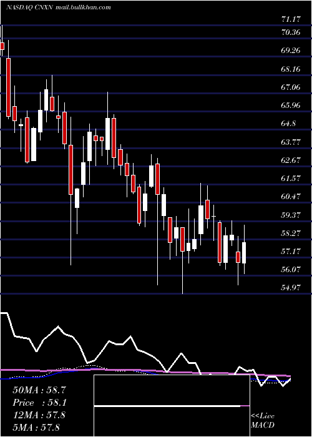Click the 57.17 price axis label
This screenshot has height=437, width=312.
(291, 252)
